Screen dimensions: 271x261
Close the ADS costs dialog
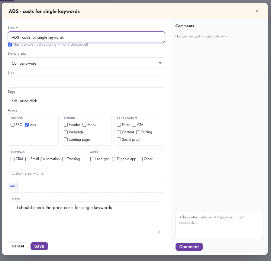257,11
